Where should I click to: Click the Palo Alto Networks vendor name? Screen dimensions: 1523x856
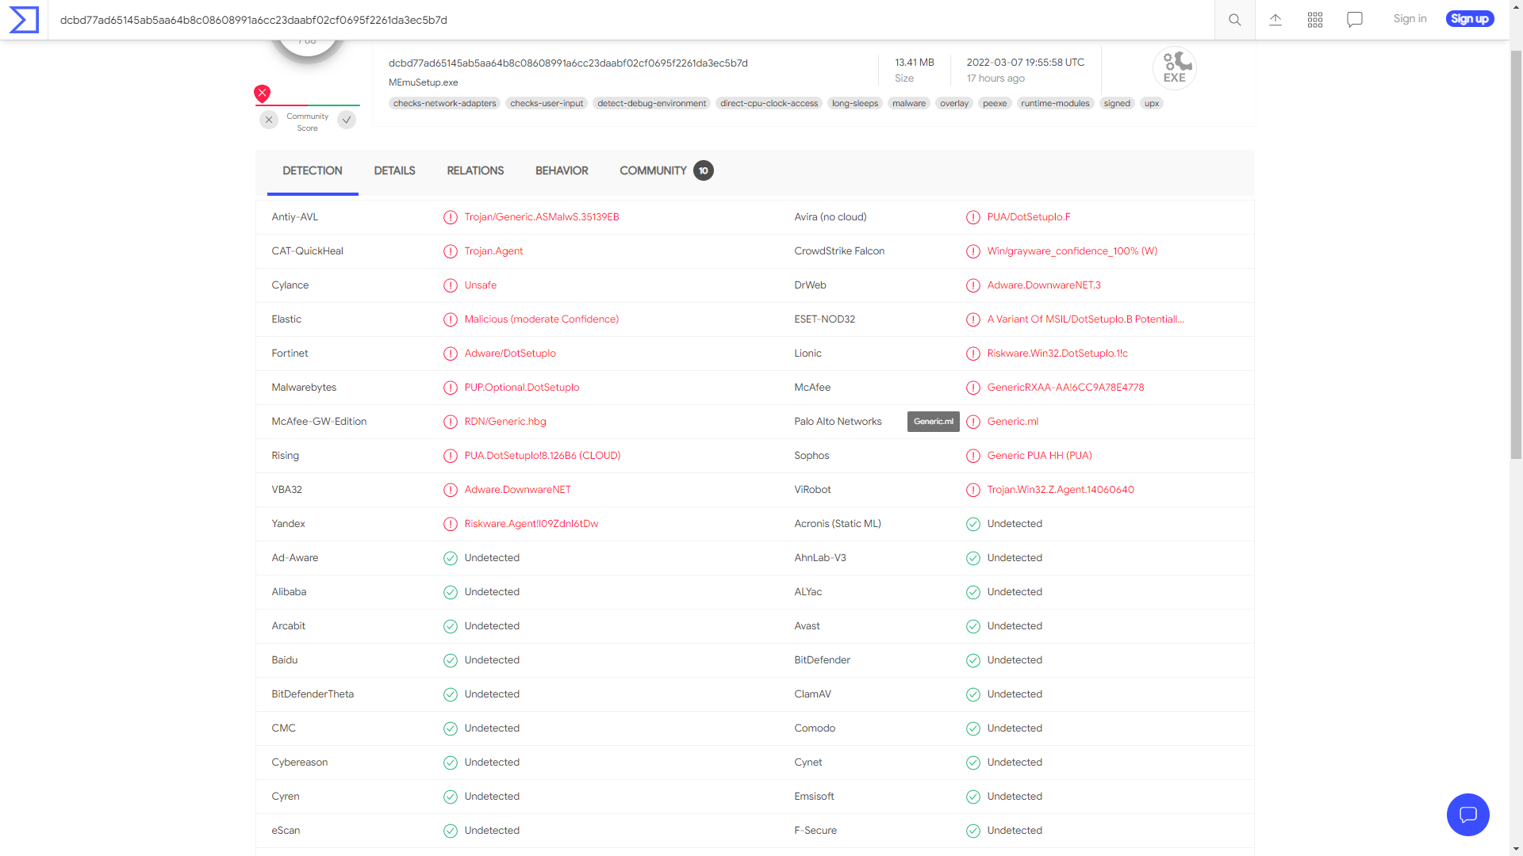[x=838, y=422]
